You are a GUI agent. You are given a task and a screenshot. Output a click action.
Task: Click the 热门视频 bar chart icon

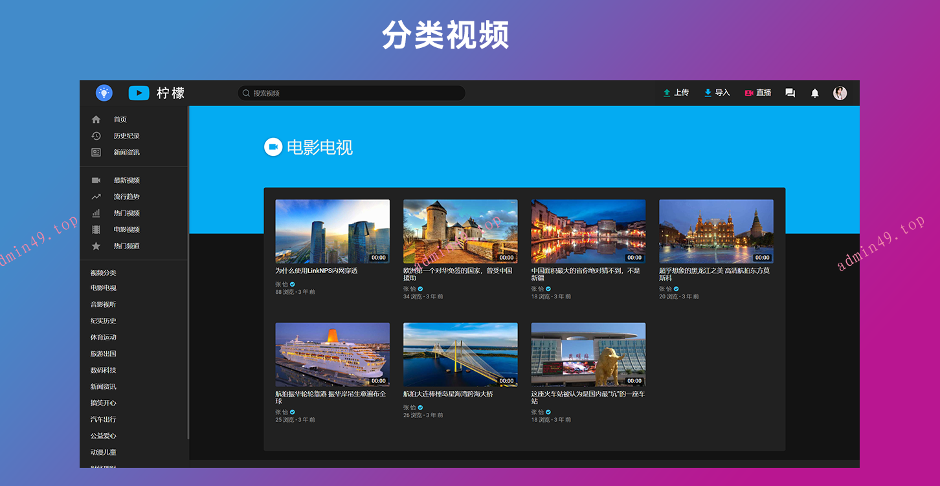pos(96,213)
